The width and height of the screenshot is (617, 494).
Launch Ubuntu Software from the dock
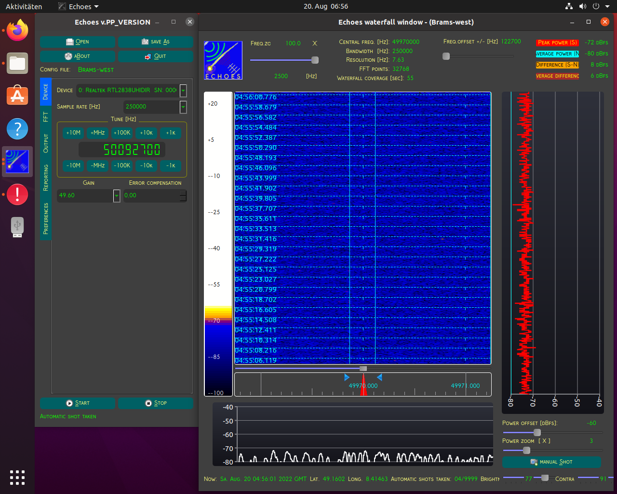coord(17,96)
